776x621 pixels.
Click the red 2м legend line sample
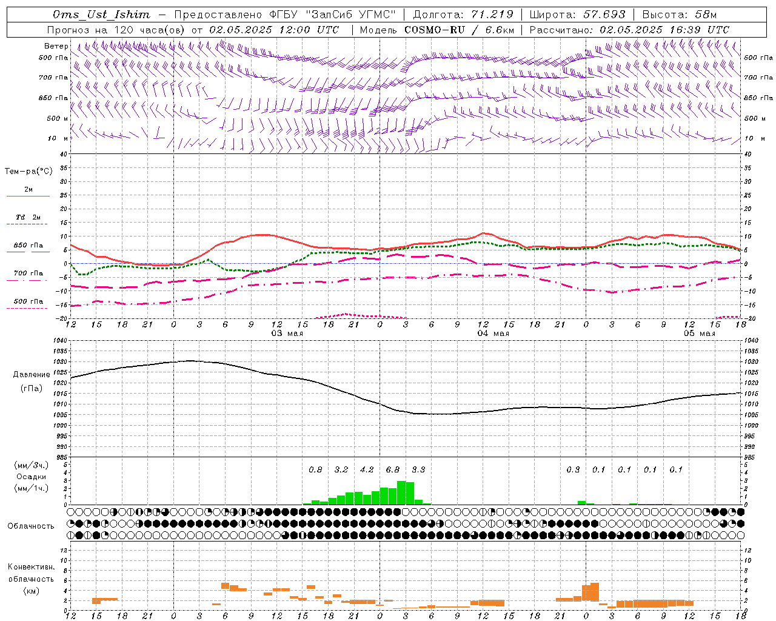[28, 196]
